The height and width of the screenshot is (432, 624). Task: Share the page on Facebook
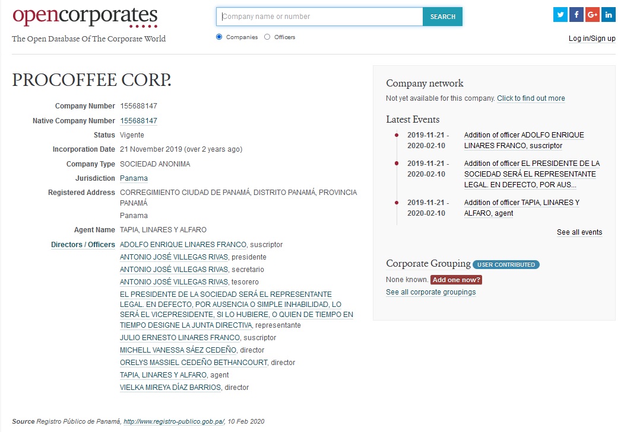pyautogui.click(x=577, y=15)
